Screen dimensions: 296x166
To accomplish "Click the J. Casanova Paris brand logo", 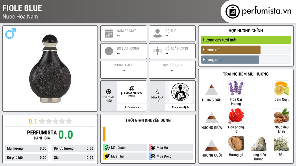I will tap(132, 92).
